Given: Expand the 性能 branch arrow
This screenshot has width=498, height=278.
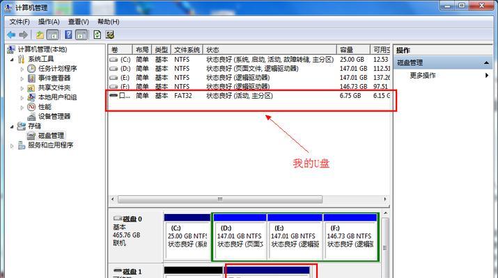Looking at the screenshot, I should (22, 107).
